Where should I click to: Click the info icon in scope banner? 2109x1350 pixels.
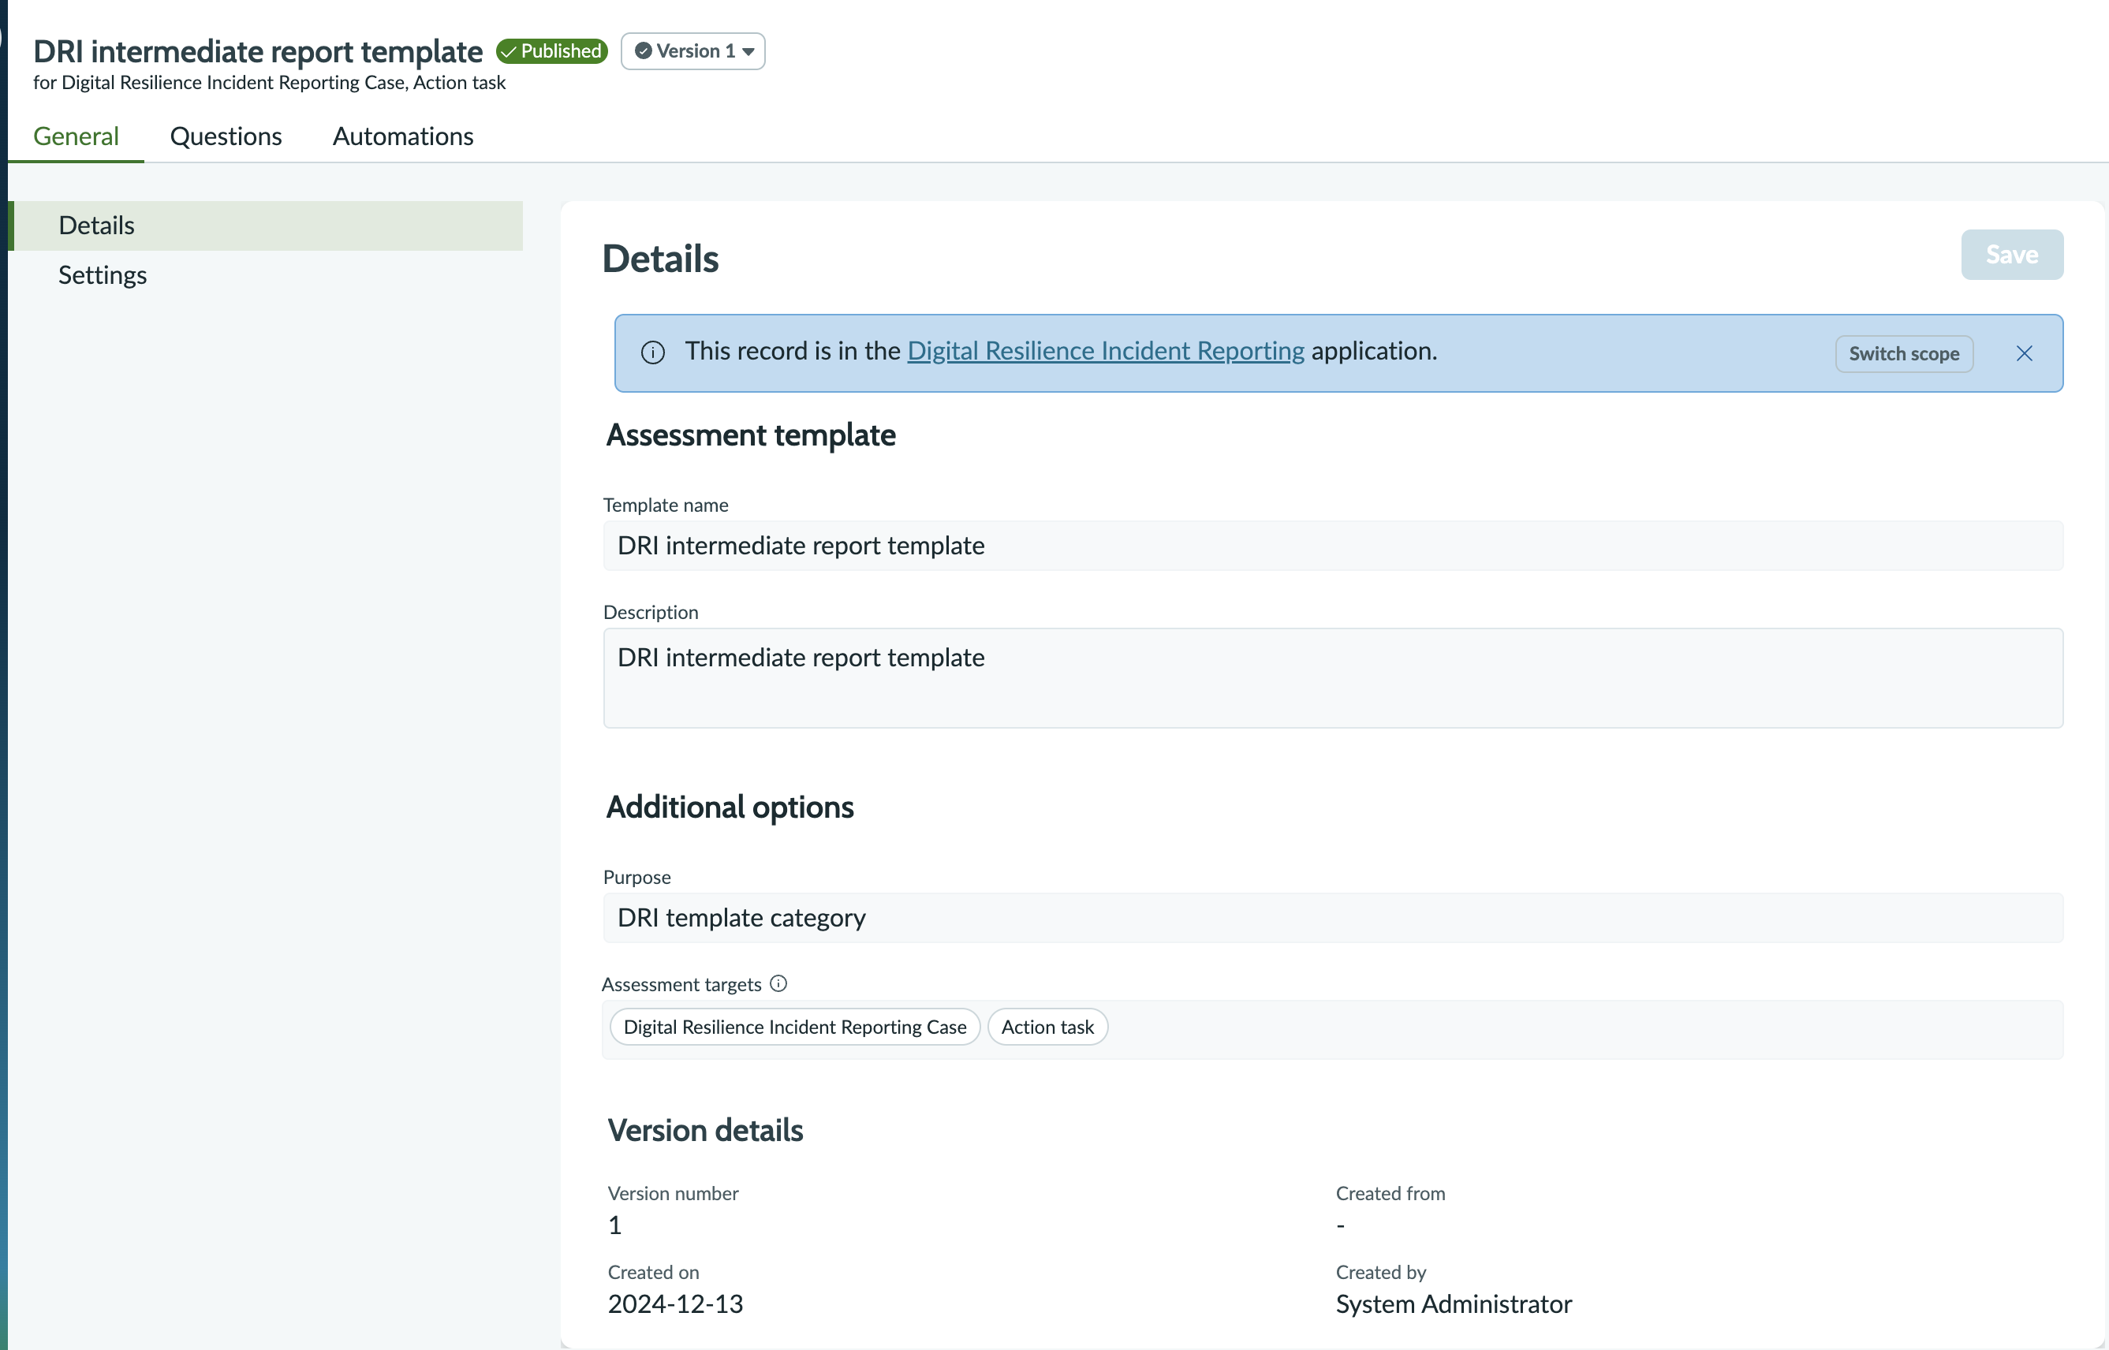click(653, 352)
